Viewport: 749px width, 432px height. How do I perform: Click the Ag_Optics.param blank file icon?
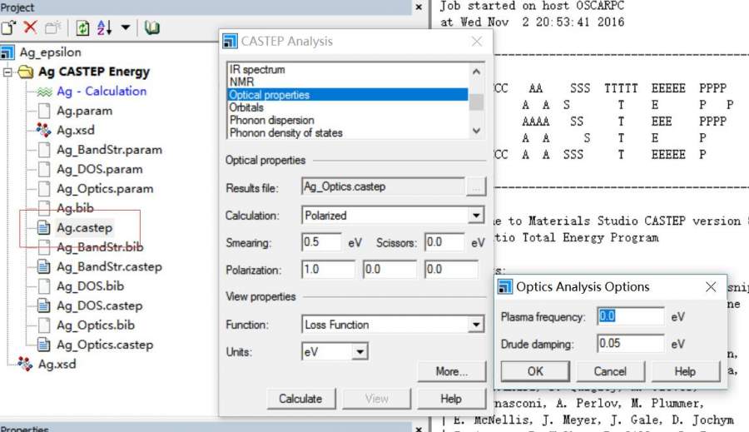pyautogui.click(x=44, y=189)
